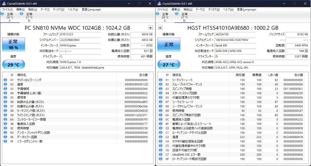Click the 正常 98% health status badge

[x=13, y=45]
